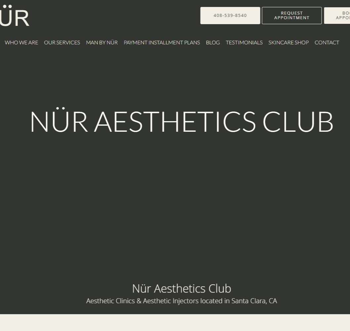Open the MAN BY NÜR submenu
Viewport: 350px width, 331px height.
102,42
